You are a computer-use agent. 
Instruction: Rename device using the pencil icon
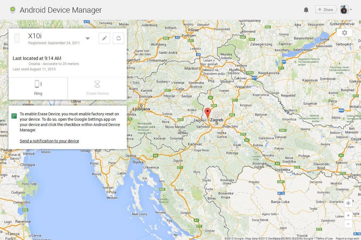[x=104, y=38]
